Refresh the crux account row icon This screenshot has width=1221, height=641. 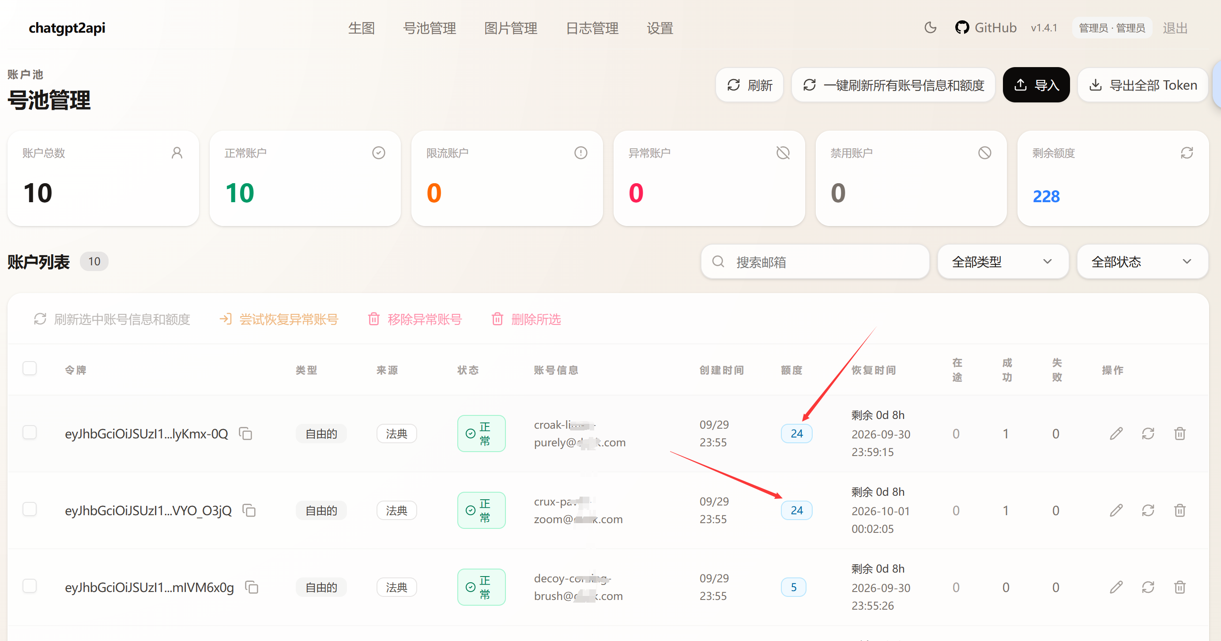tap(1148, 510)
